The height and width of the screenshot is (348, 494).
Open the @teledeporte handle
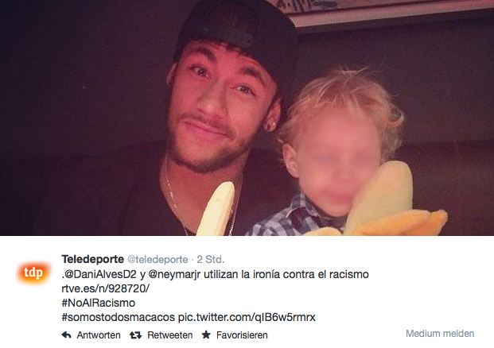click(158, 260)
